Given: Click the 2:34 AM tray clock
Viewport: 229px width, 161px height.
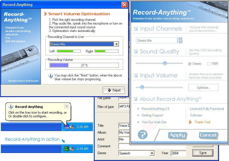Looking at the screenshot, I should [82, 149].
